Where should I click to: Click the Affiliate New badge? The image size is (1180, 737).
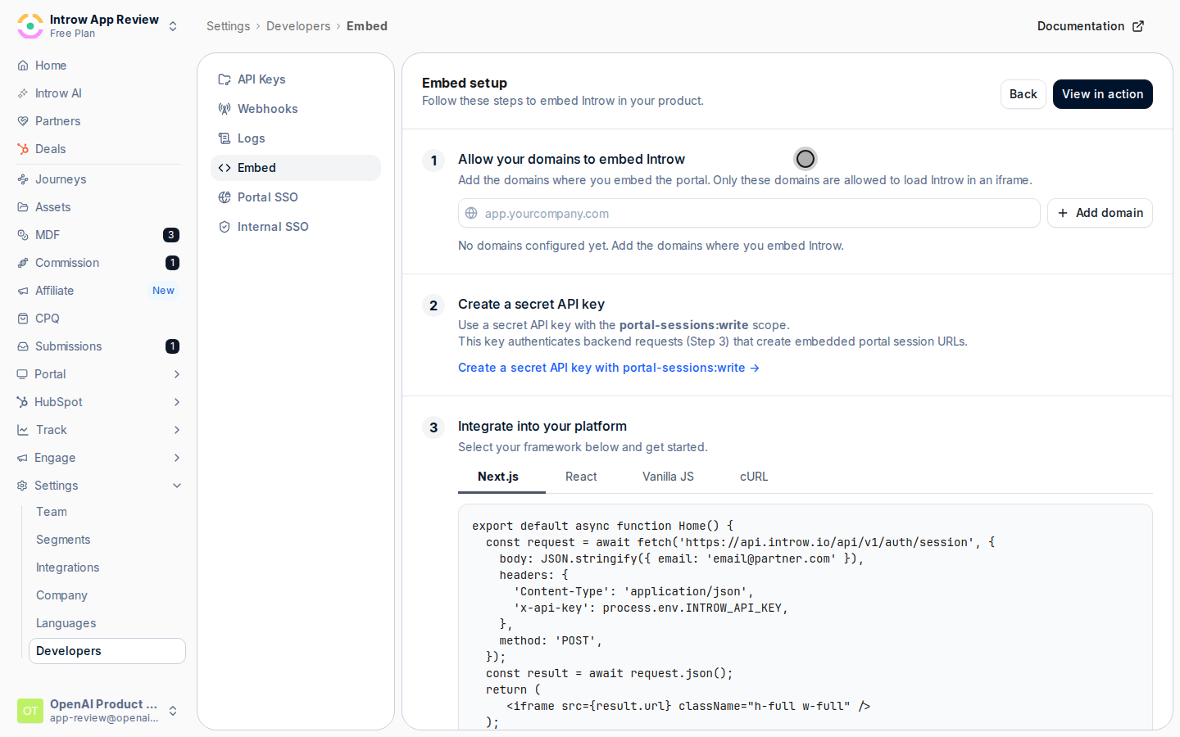click(x=163, y=291)
